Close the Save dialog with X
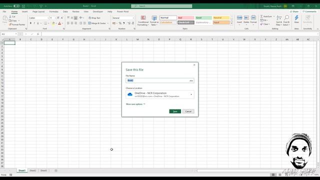 pos(194,65)
